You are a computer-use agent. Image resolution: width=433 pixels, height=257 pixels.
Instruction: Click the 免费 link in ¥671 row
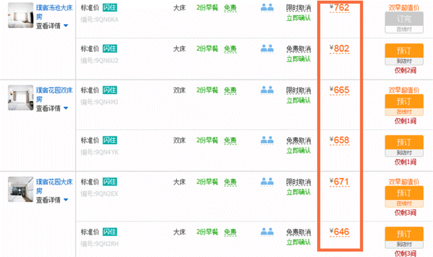coord(230,182)
